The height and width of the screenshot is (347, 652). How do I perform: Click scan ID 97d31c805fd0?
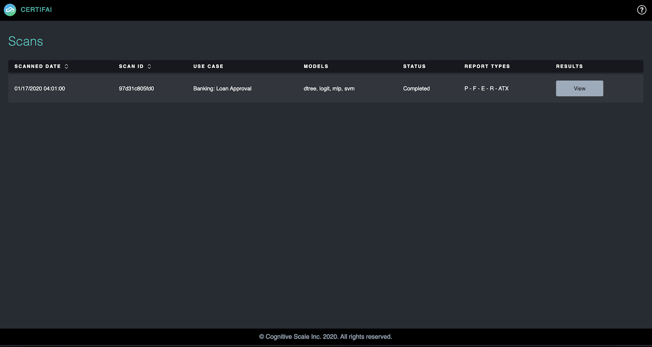(136, 88)
